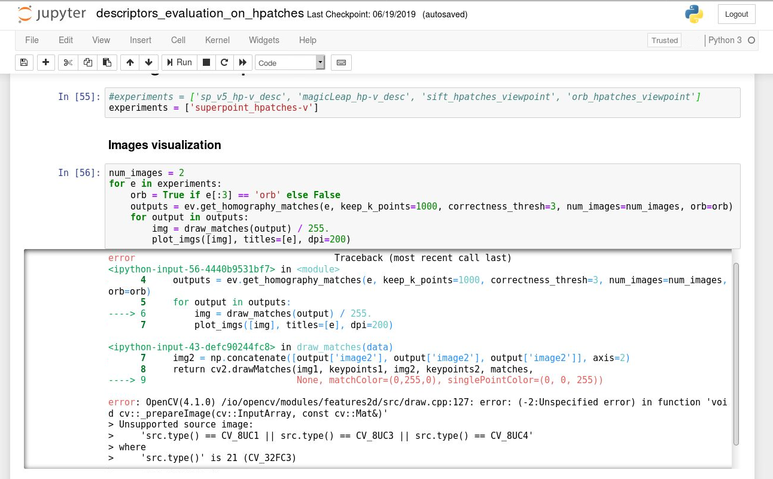Interrupt the running kernel

click(x=206, y=62)
